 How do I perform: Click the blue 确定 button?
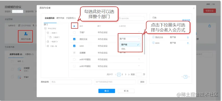(x=107, y=91)
